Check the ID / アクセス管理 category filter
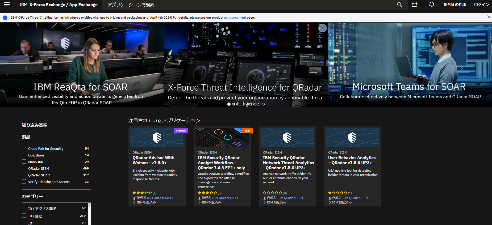Screen dimensions: 492x225 tap(24, 208)
